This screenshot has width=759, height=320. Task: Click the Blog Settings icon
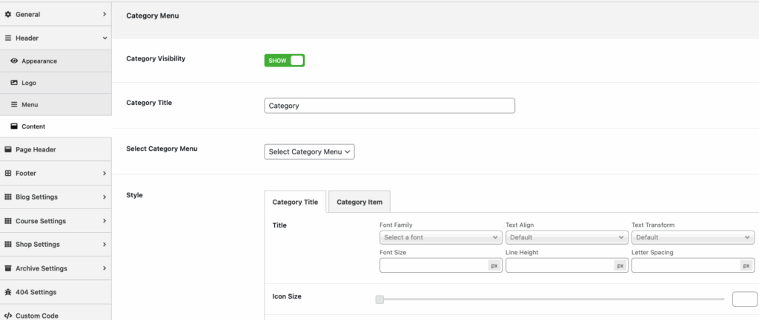pyautogui.click(x=8, y=197)
